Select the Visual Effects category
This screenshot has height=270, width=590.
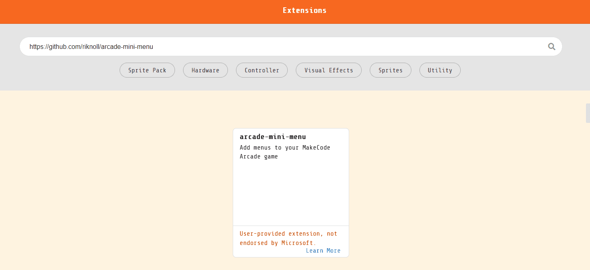coord(329,70)
